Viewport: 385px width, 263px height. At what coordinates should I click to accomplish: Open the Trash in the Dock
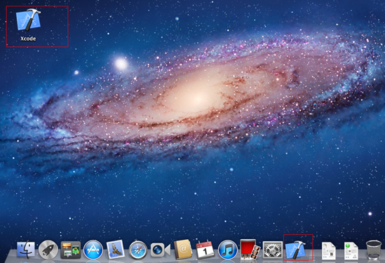coord(374,250)
